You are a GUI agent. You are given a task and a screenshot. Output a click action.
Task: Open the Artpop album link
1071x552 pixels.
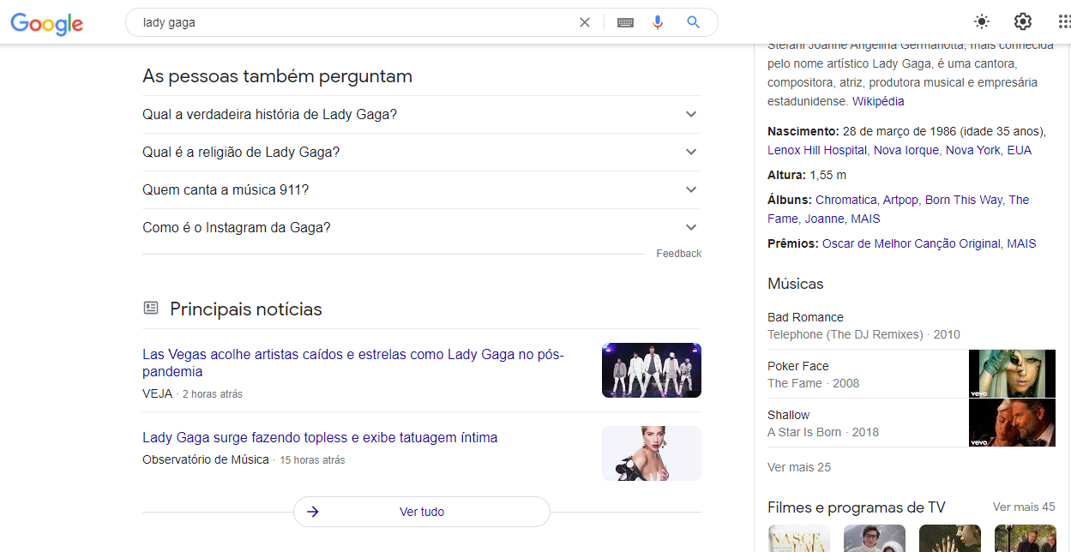click(900, 200)
